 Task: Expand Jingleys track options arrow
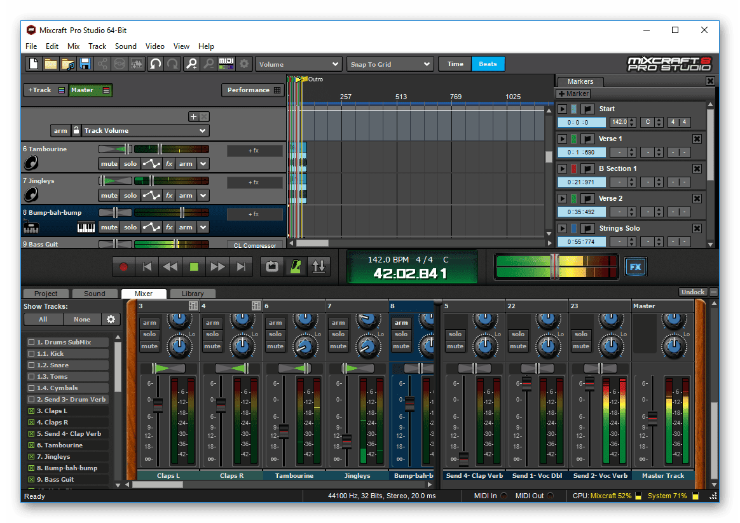click(x=203, y=195)
